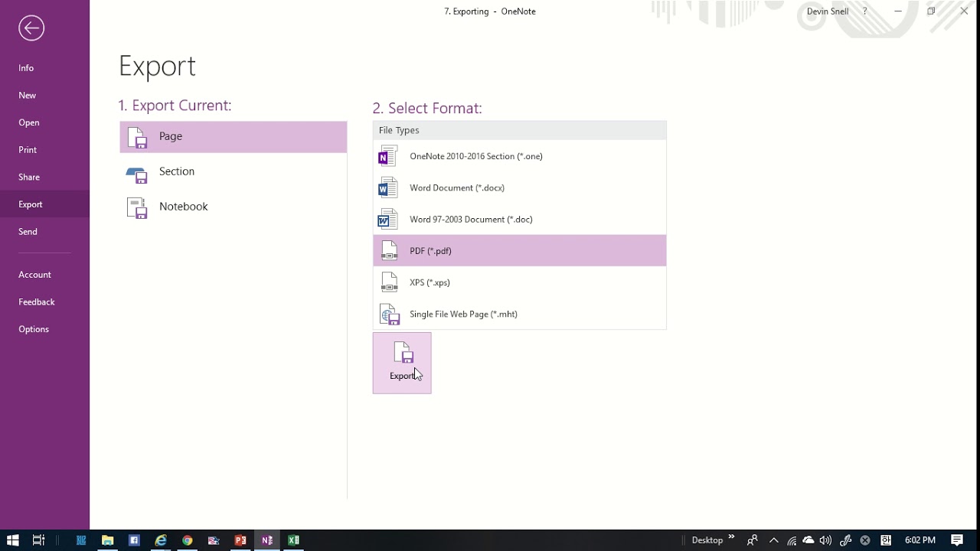Open the People icon in tray
The height and width of the screenshot is (551, 980).
click(x=753, y=540)
